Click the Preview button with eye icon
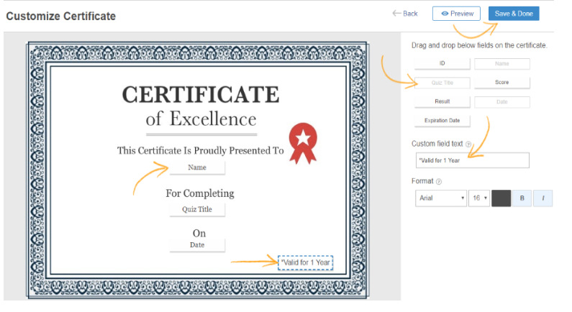 pos(456,14)
